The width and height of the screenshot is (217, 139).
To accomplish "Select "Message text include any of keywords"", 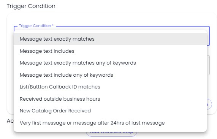I will (110, 75).
